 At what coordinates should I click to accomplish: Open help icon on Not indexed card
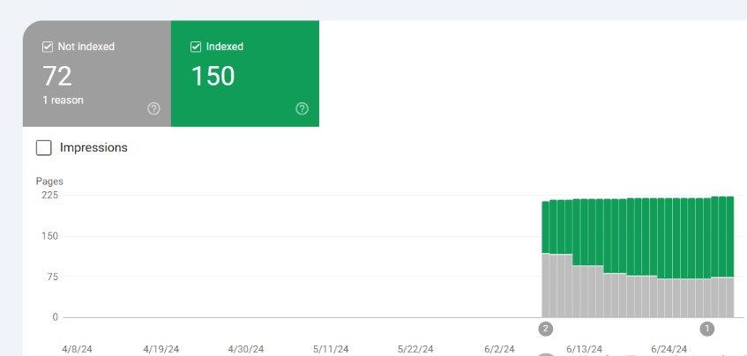pyautogui.click(x=153, y=109)
